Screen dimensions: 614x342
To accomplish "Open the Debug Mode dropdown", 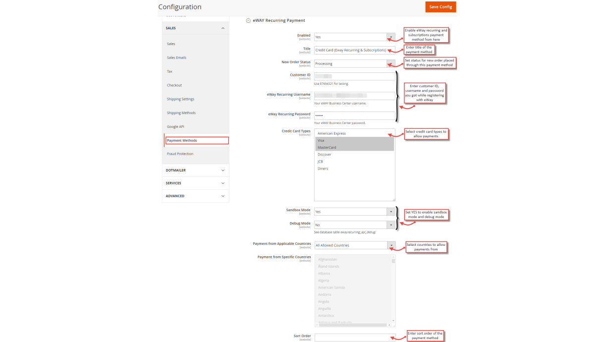I will pos(355,225).
